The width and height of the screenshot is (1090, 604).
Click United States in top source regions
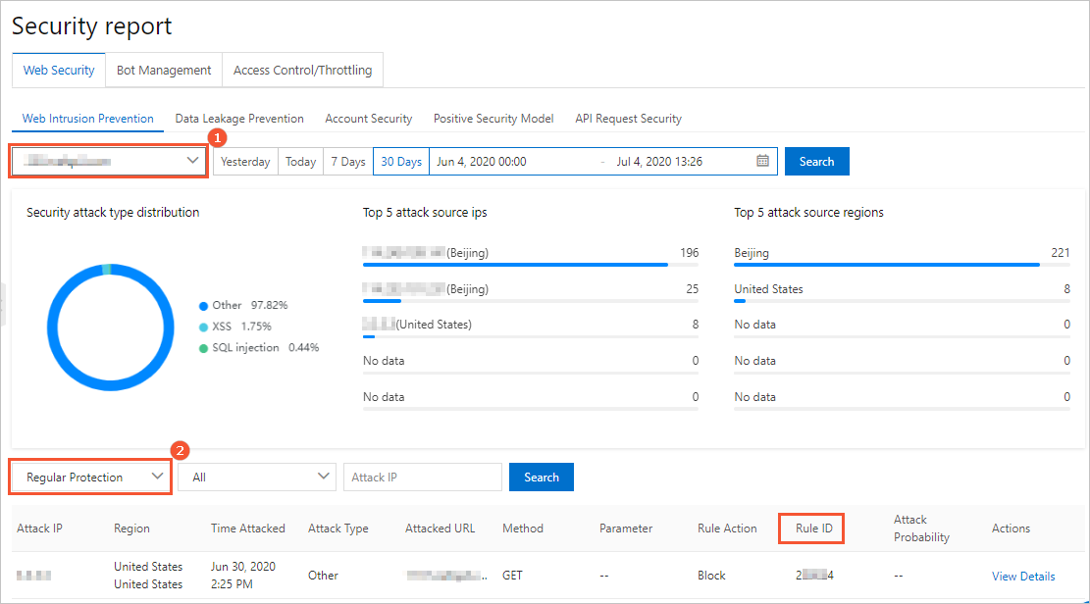[768, 289]
